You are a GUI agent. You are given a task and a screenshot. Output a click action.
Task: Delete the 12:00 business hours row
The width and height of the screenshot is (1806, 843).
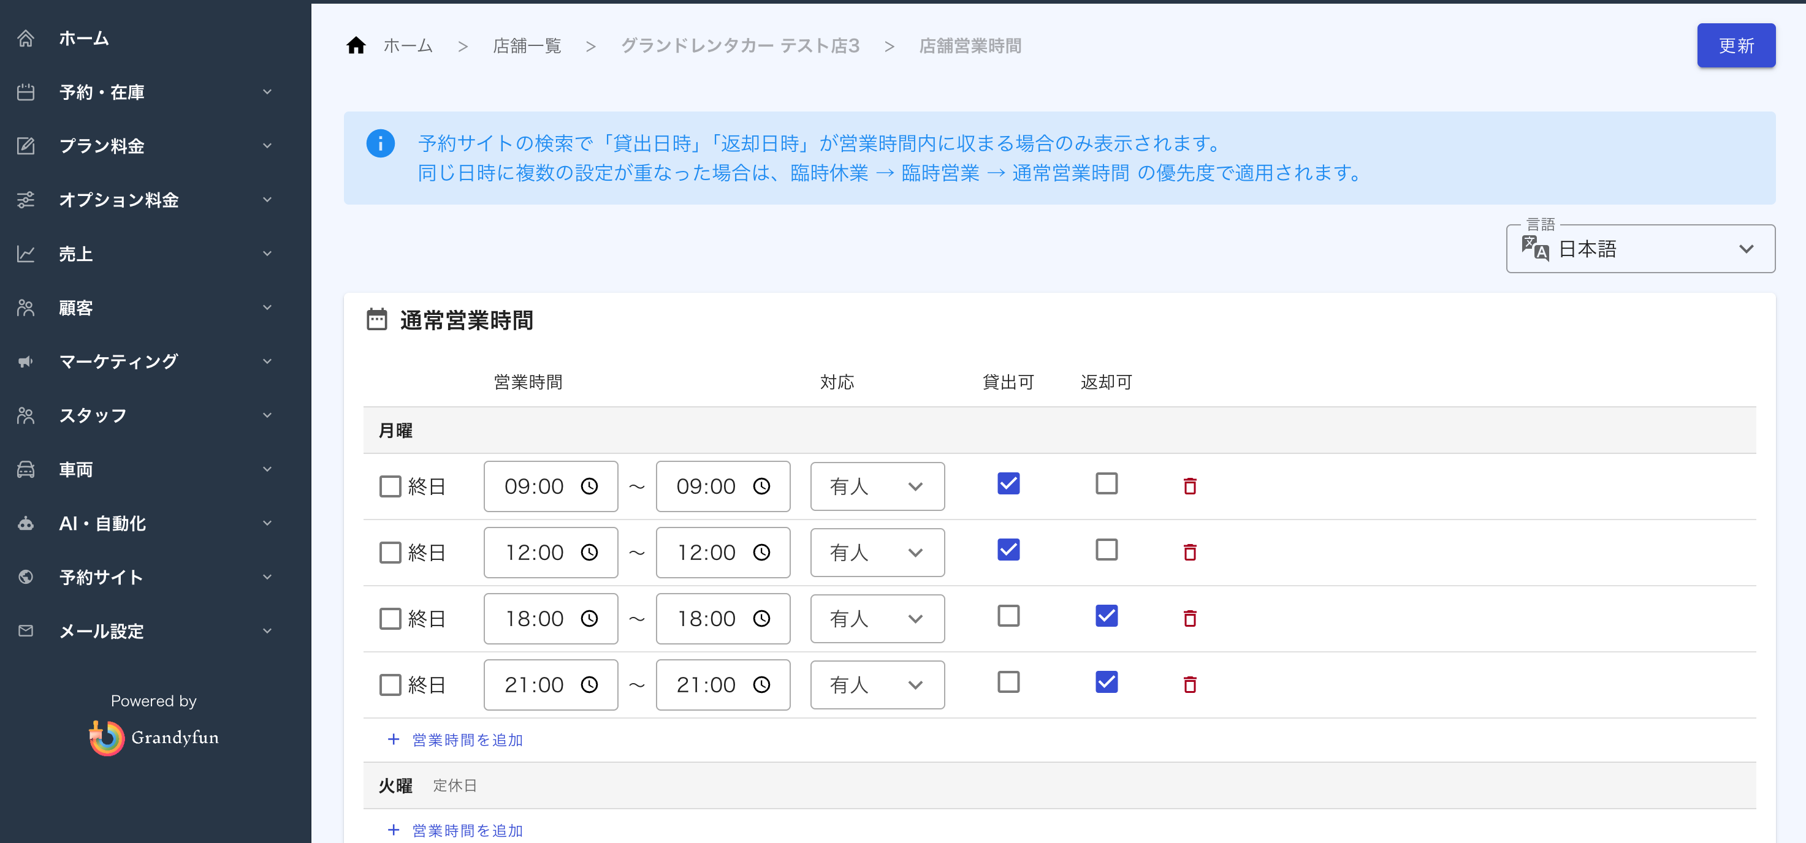pyautogui.click(x=1190, y=552)
